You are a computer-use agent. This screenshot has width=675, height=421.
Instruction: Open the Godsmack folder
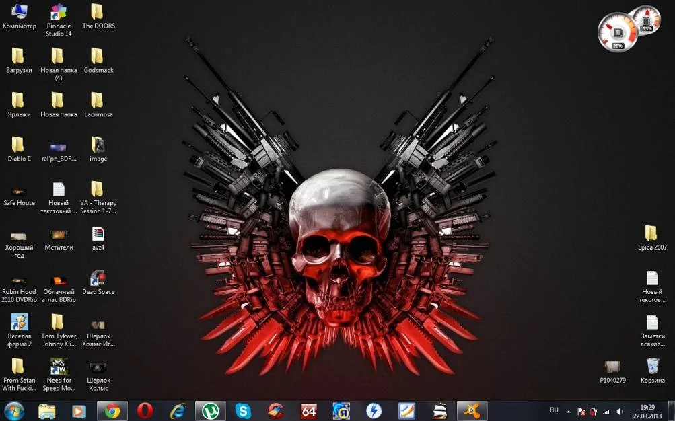(98, 61)
